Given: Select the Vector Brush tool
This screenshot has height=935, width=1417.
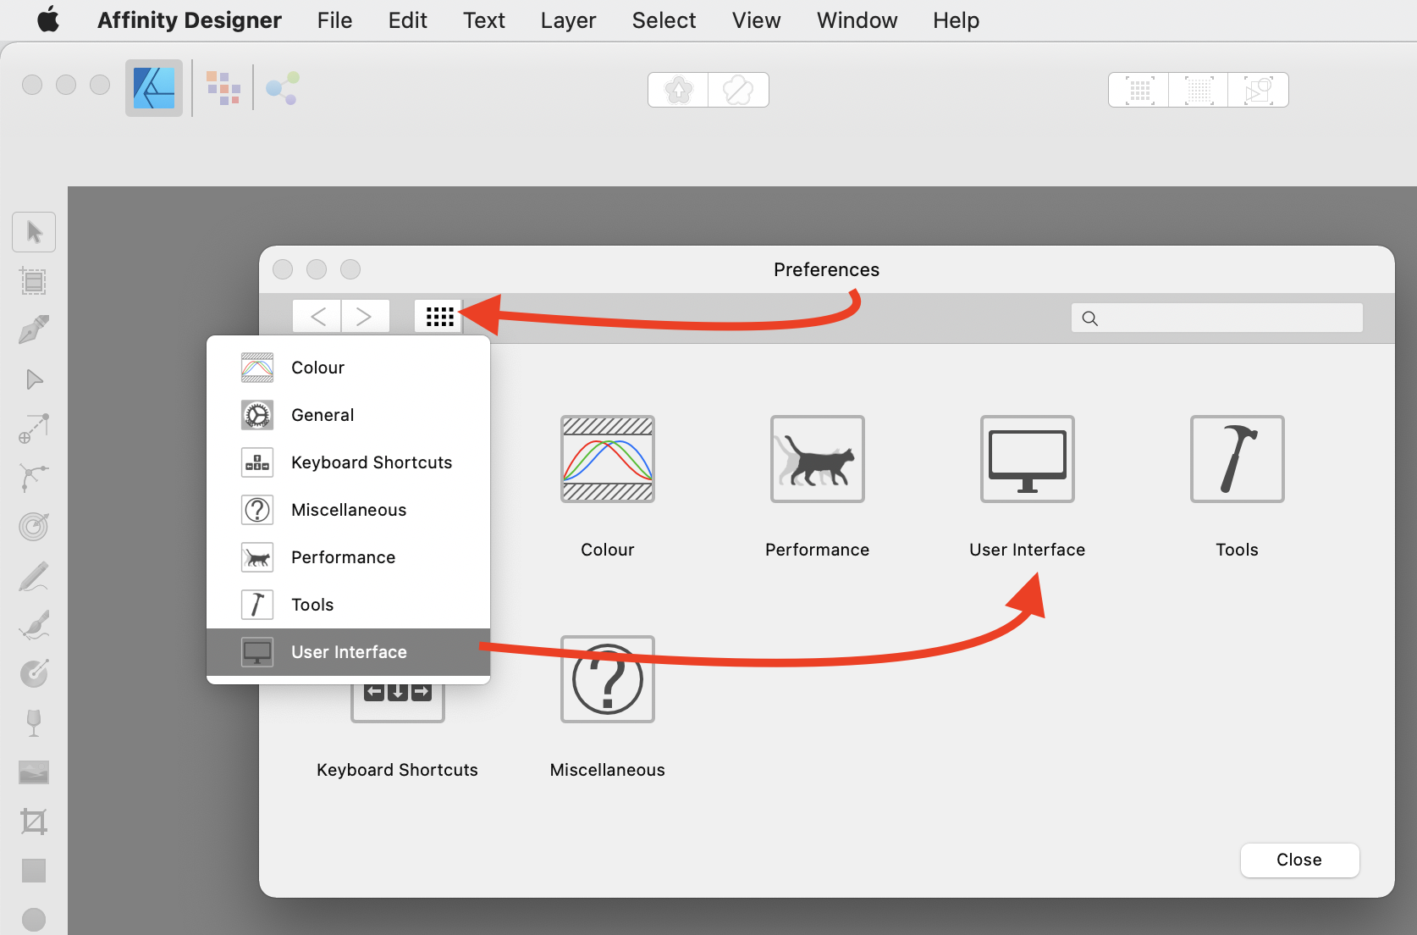Looking at the screenshot, I should click(x=34, y=625).
